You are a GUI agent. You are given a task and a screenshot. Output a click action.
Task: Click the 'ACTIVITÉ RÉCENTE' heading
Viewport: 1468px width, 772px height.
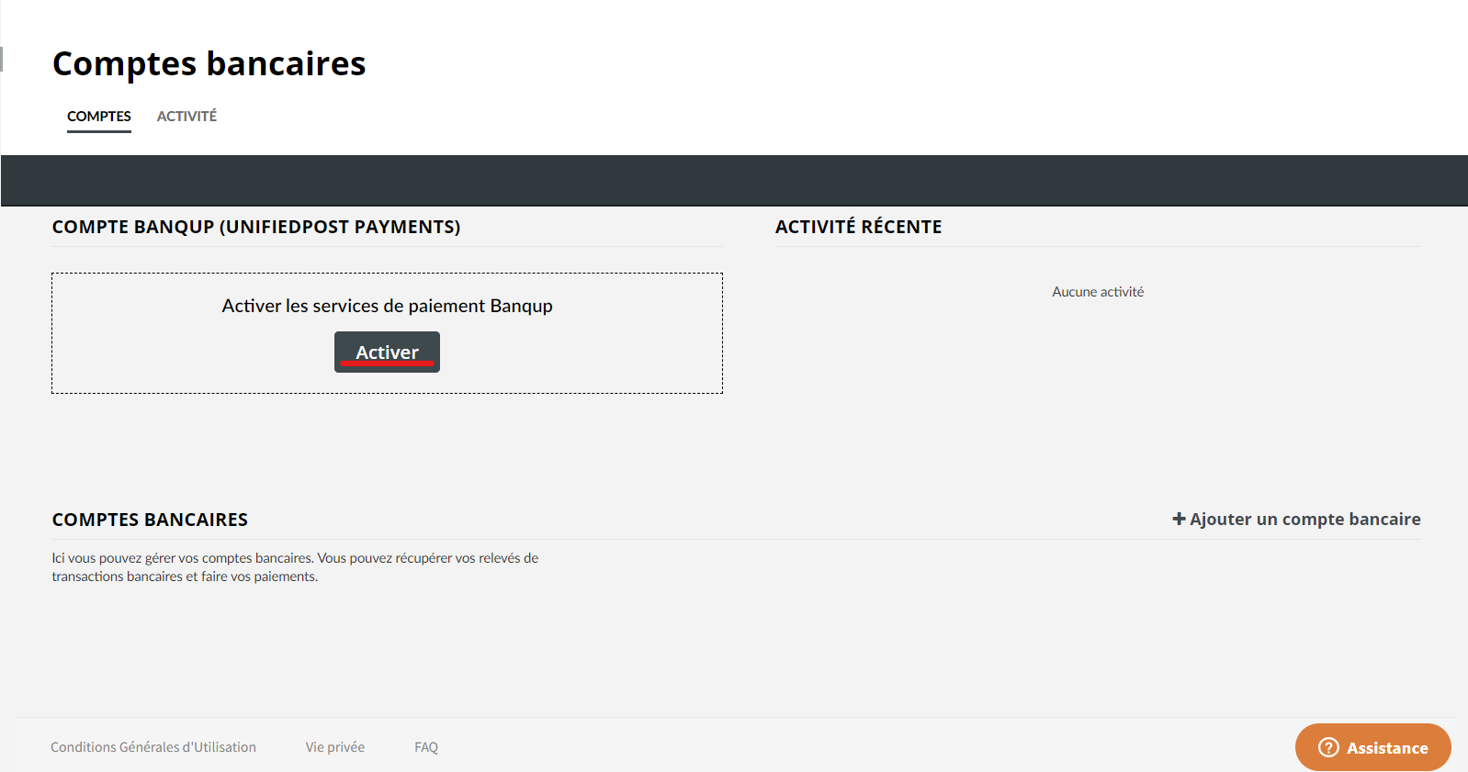tap(858, 227)
